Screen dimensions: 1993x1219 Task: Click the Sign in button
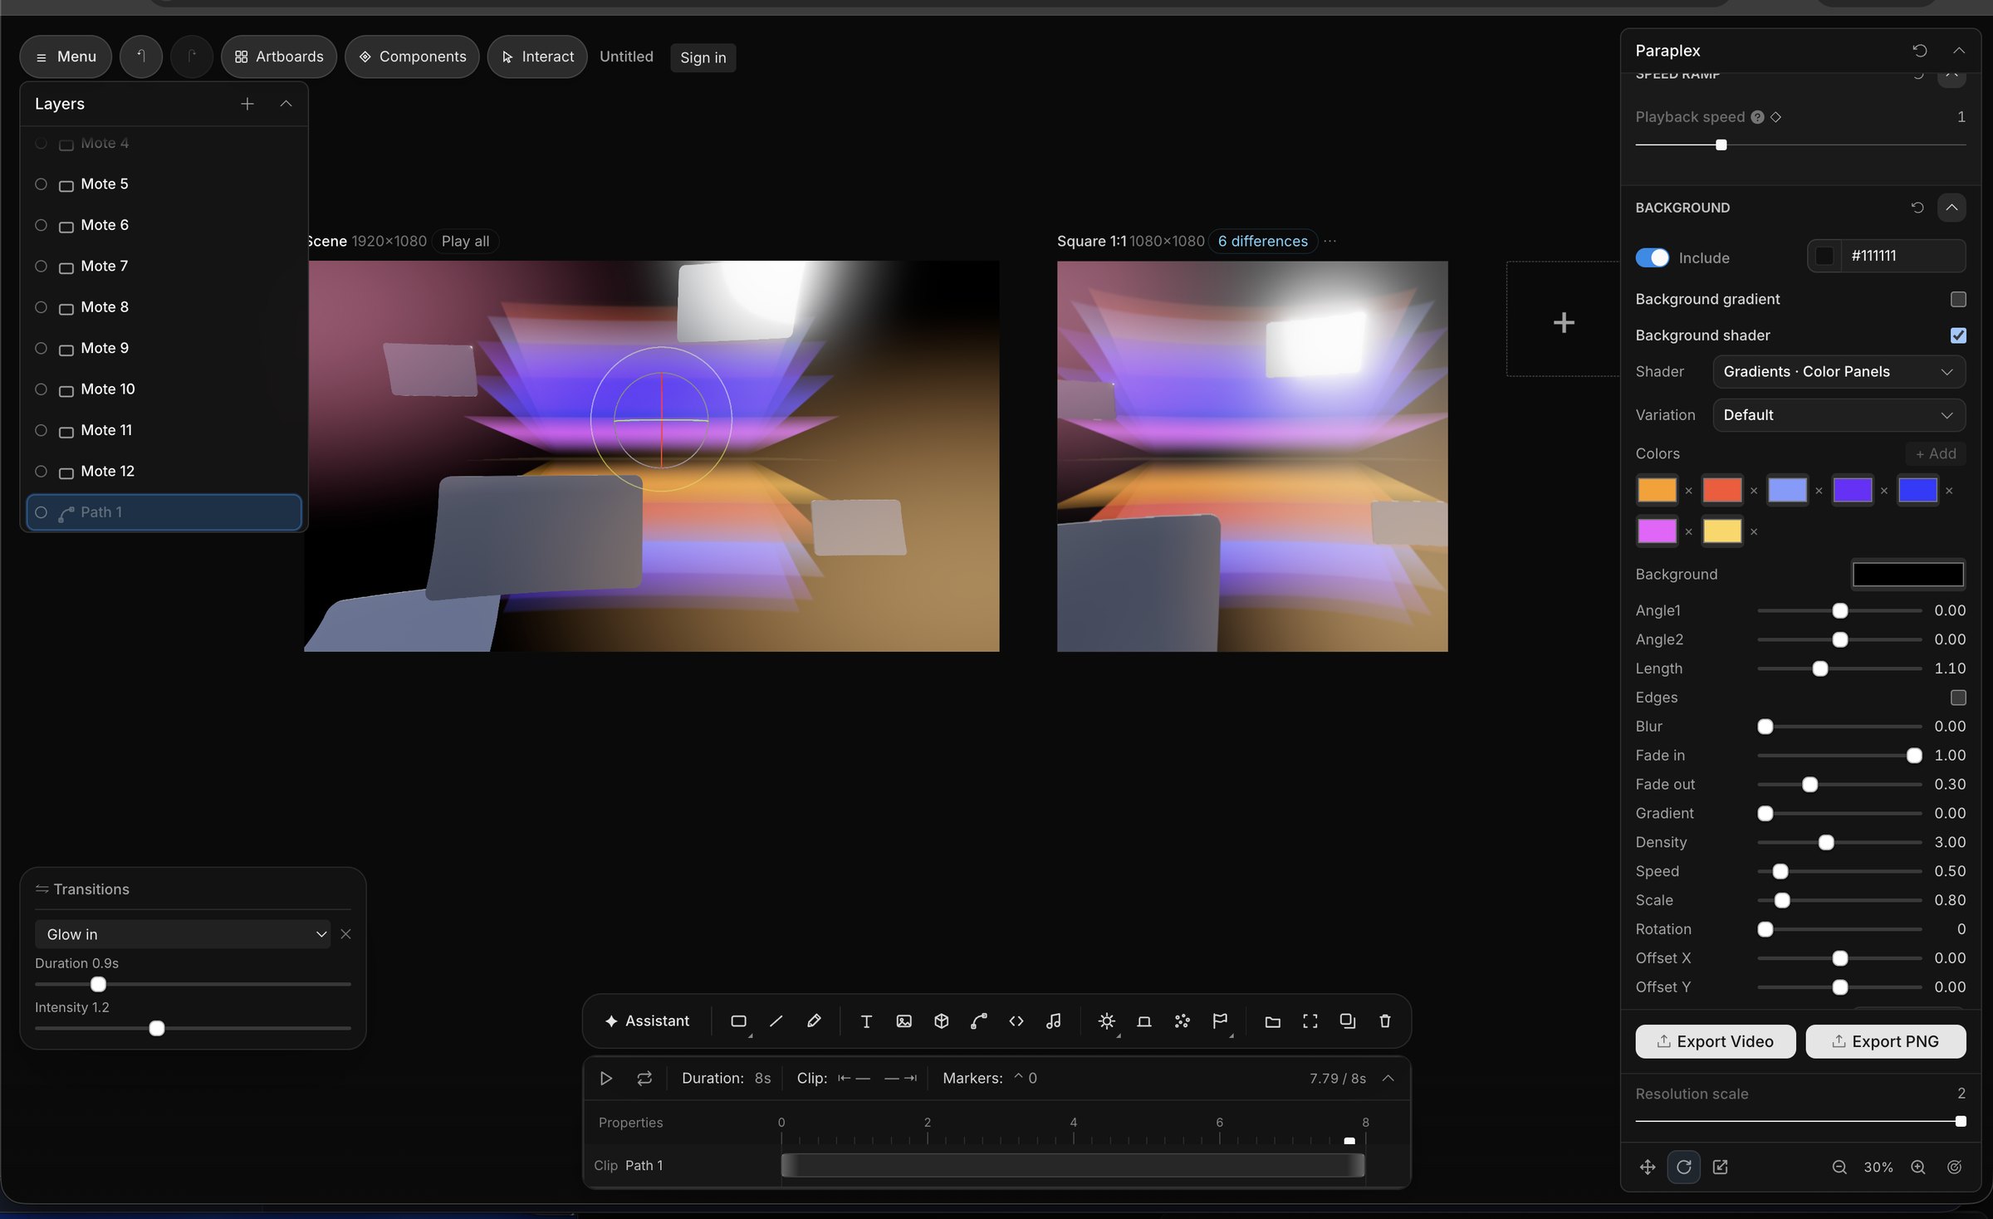pyautogui.click(x=703, y=57)
